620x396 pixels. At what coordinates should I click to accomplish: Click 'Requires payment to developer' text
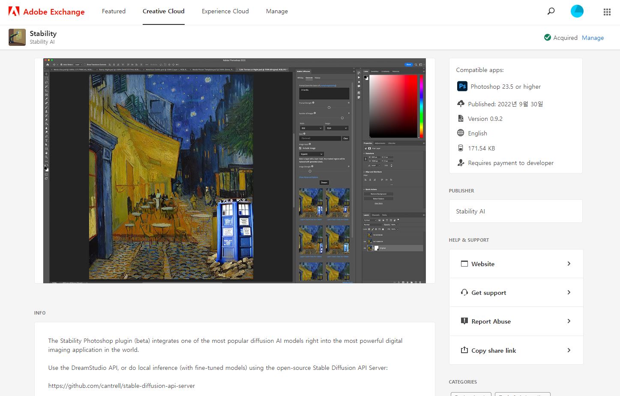tap(511, 163)
